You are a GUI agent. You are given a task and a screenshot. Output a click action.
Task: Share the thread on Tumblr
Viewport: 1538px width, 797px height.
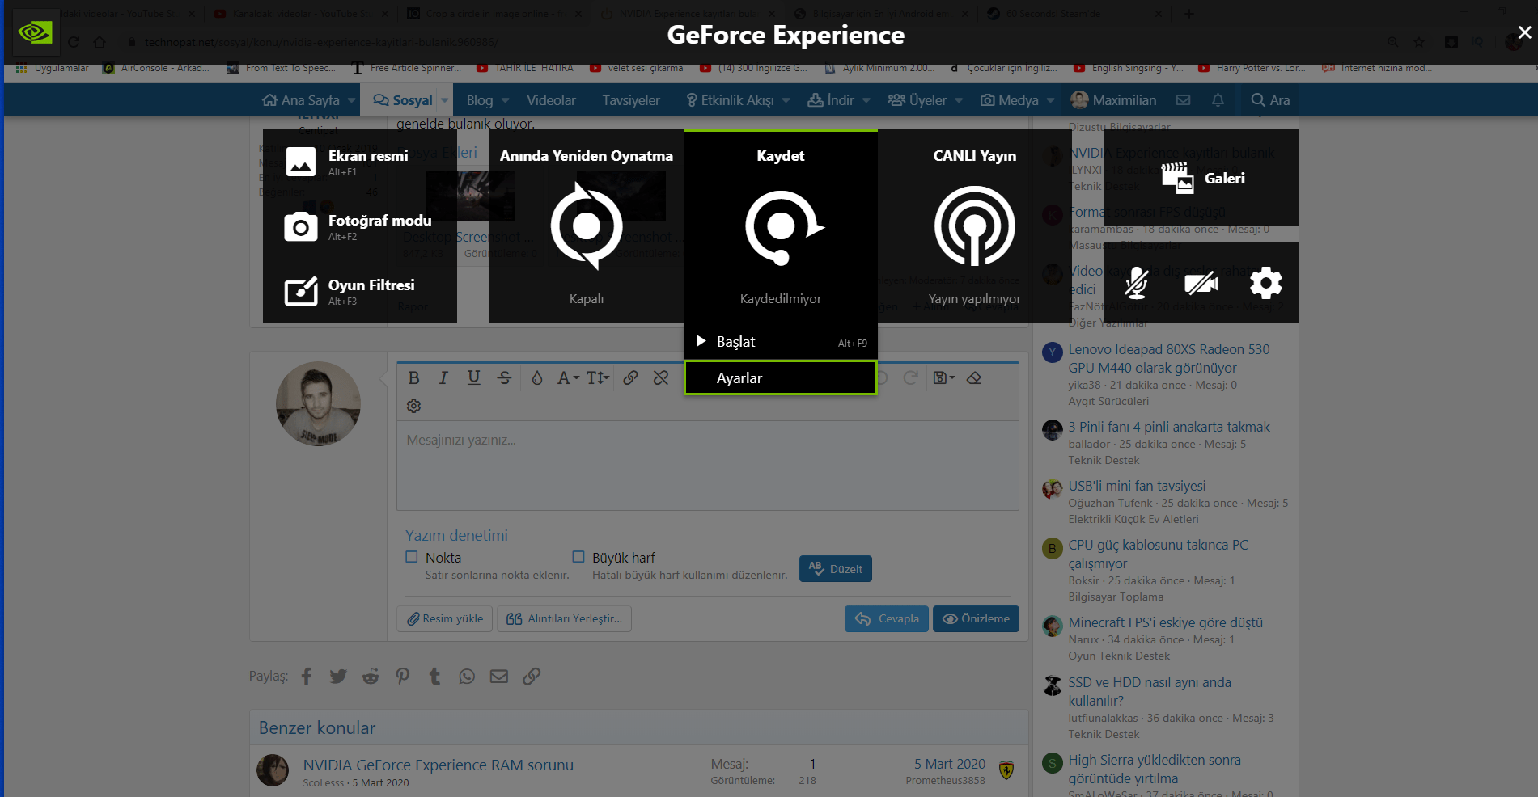point(434,677)
